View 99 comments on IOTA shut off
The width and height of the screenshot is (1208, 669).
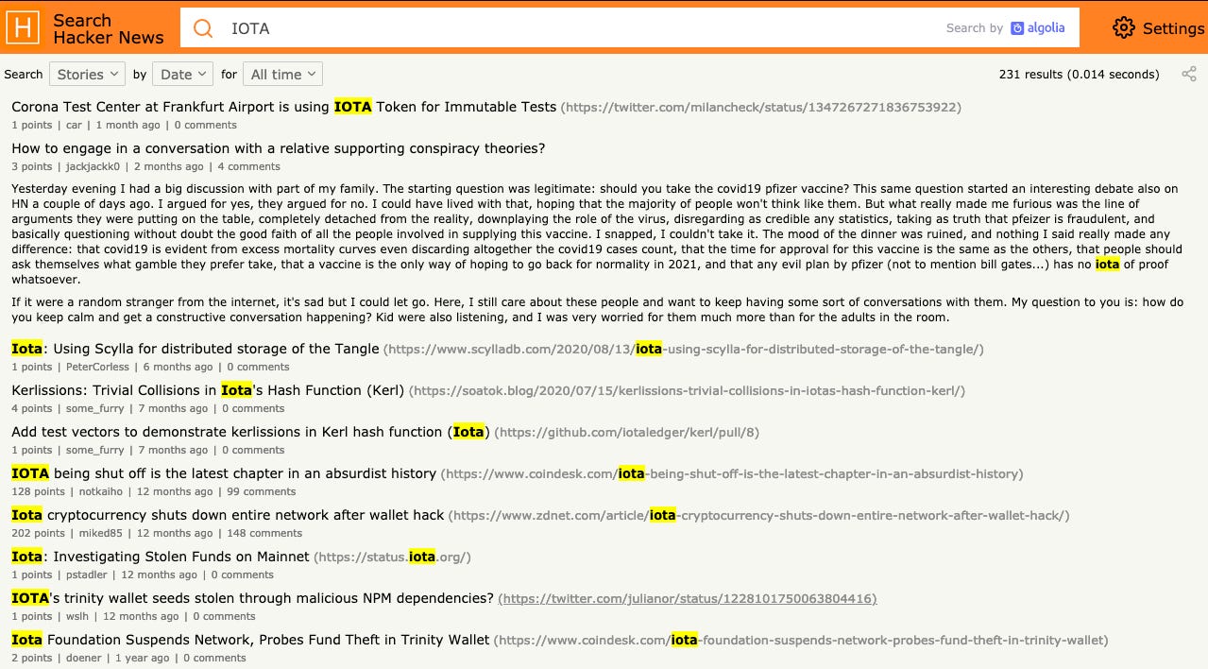[262, 491]
